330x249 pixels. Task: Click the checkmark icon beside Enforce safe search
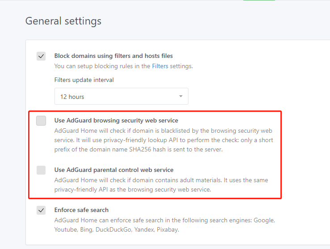click(41, 210)
